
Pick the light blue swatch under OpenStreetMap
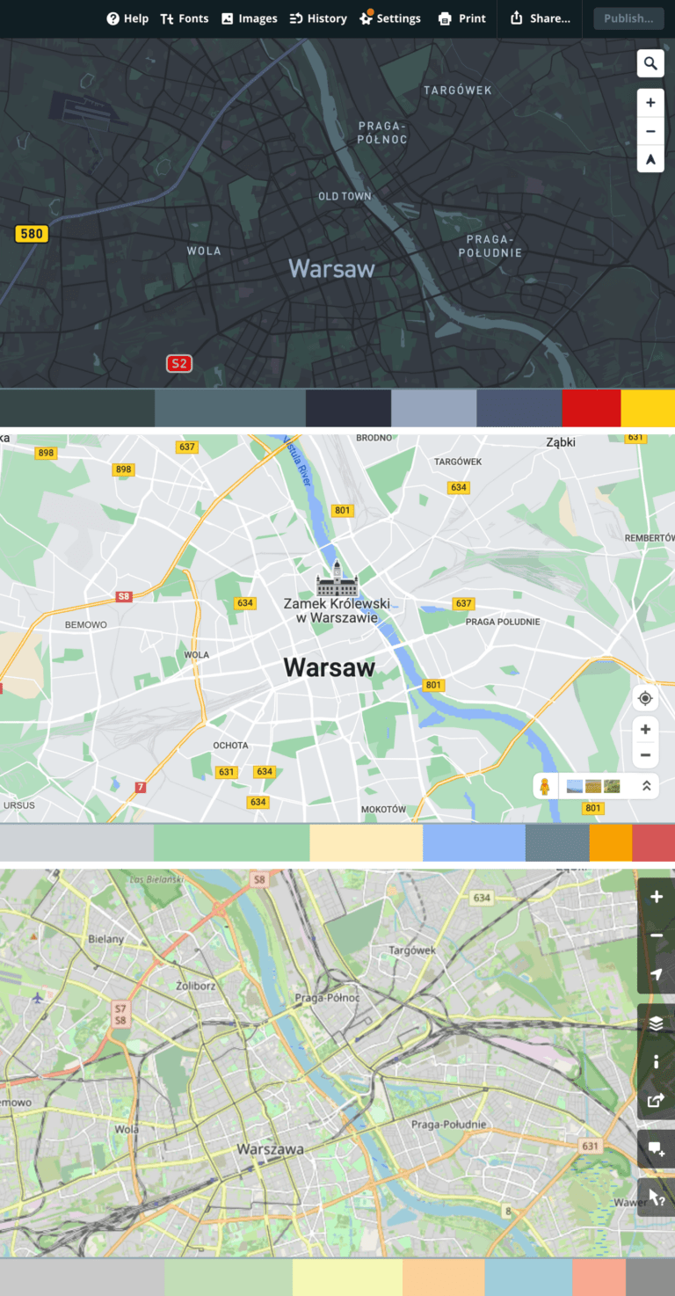[x=528, y=1278]
